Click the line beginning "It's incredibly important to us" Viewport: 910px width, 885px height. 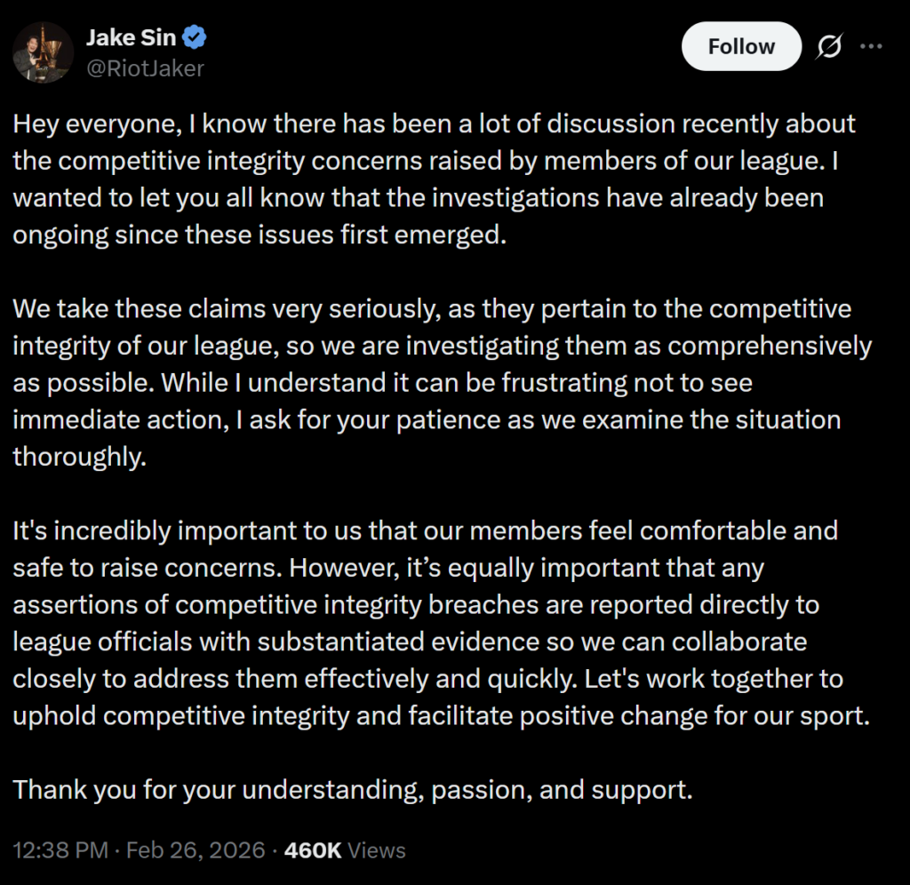[x=425, y=530]
